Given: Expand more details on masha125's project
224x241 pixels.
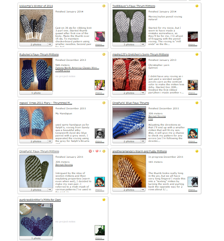Looking at the screenshot, I should [x=193, y=93].
